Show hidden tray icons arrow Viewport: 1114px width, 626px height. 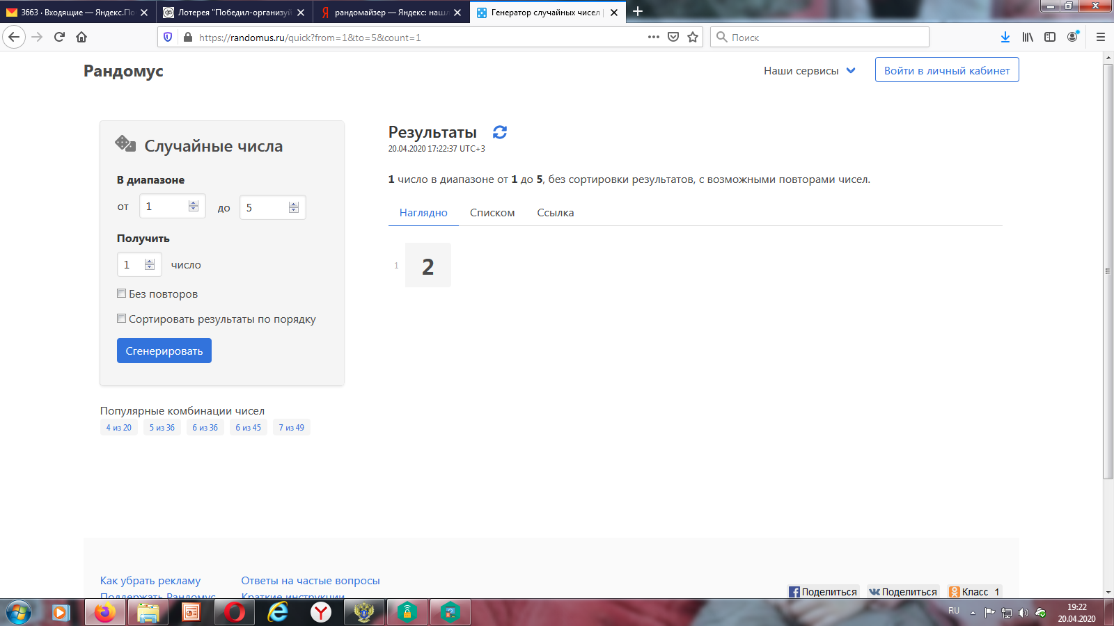coord(973,613)
